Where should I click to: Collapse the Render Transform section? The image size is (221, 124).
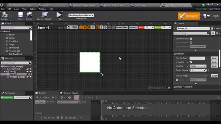click(174, 87)
